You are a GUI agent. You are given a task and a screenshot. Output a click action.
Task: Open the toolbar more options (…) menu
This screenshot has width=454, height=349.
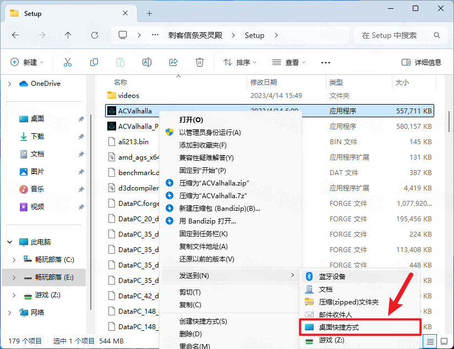326,63
